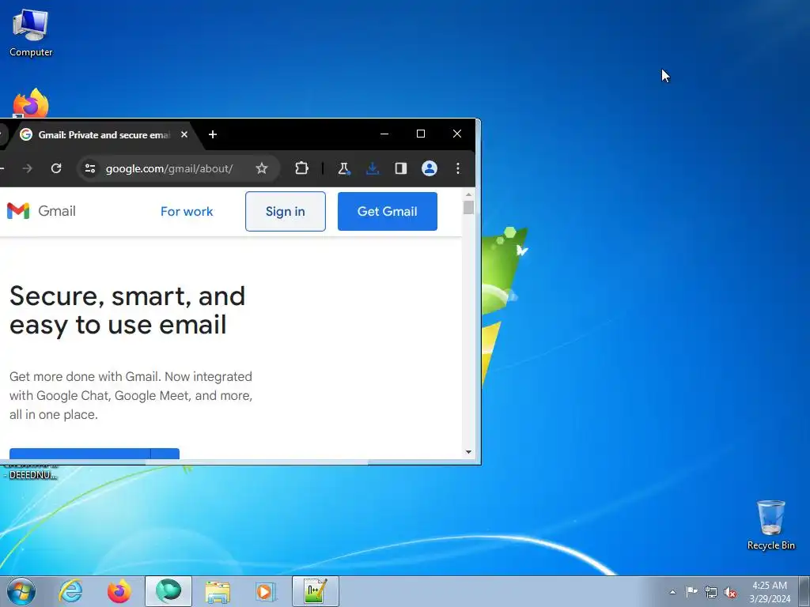Select the Gmail: Private and secure email tab
810x607 pixels.
tap(104, 134)
